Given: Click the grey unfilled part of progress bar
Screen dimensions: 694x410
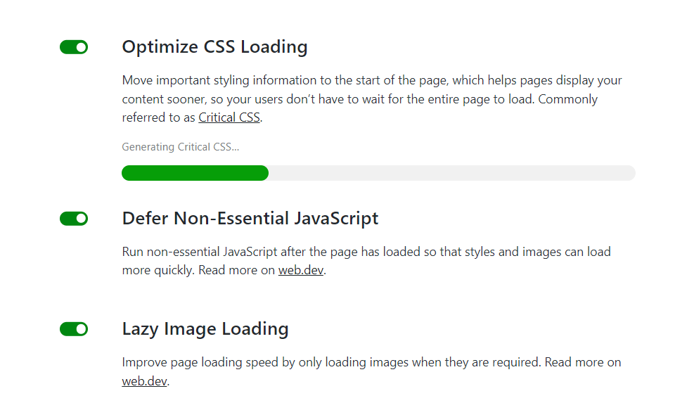Looking at the screenshot, I should coord(451,173).
